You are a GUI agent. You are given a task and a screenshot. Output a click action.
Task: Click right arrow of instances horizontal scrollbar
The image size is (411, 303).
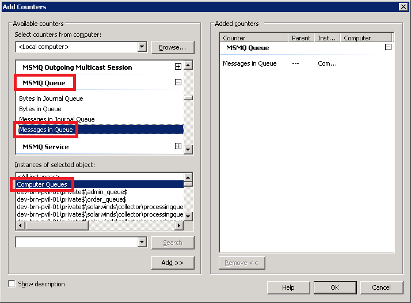click(179, 225)
